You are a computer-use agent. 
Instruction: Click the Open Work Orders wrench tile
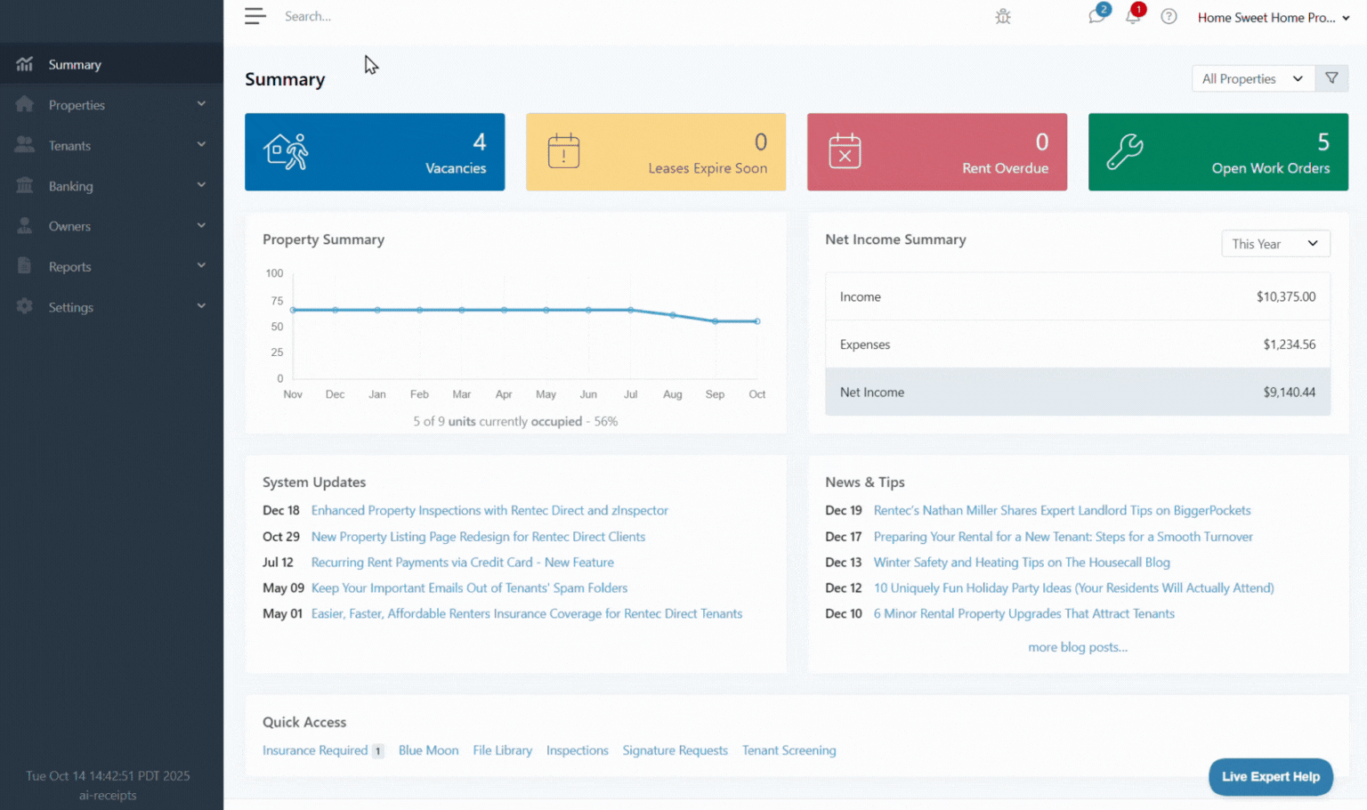[x=1217, y=151]
